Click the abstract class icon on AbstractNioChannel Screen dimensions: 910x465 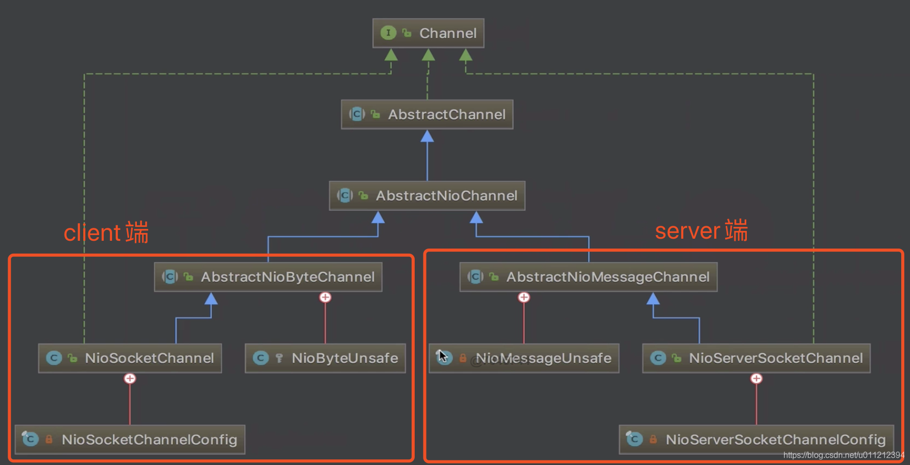345,195
